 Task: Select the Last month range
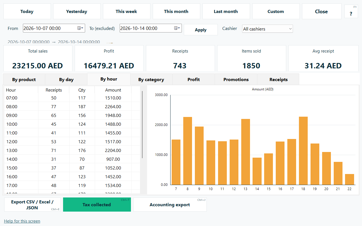click(226, 11)
